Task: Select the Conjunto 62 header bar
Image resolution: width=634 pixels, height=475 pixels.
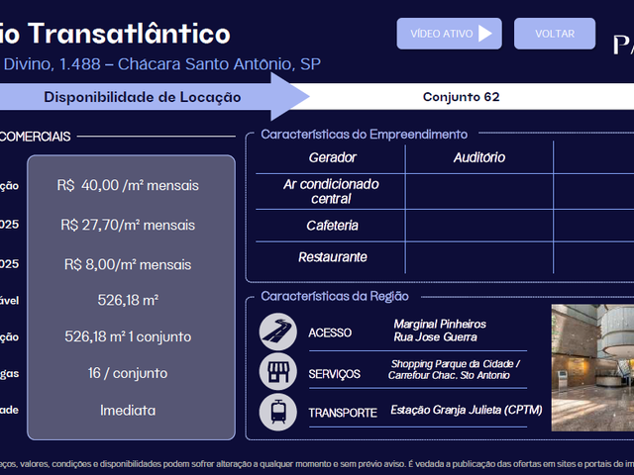Action: point(462,97)
